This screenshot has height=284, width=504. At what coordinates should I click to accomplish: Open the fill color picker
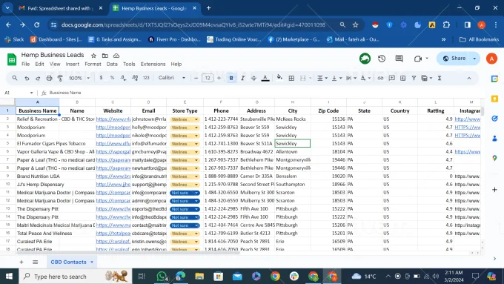279,78
